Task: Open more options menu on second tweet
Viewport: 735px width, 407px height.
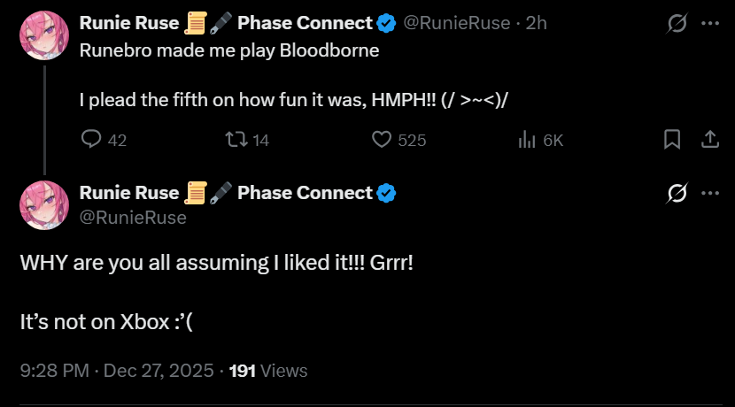Action: (x=709, y=193)
